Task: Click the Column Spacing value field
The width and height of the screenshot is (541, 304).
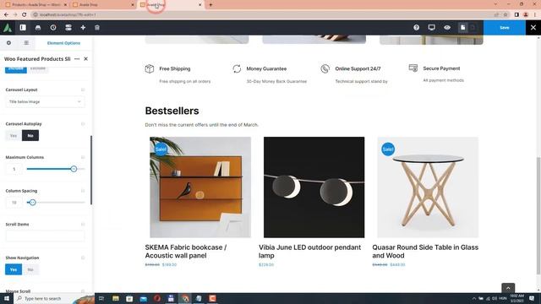Action: pyautogui.click(x=14, y=203)
